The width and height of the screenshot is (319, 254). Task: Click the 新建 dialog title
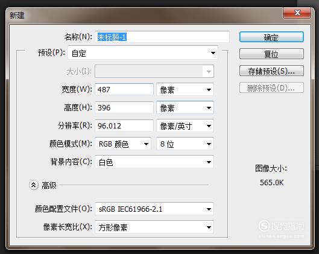coord(17,15)
